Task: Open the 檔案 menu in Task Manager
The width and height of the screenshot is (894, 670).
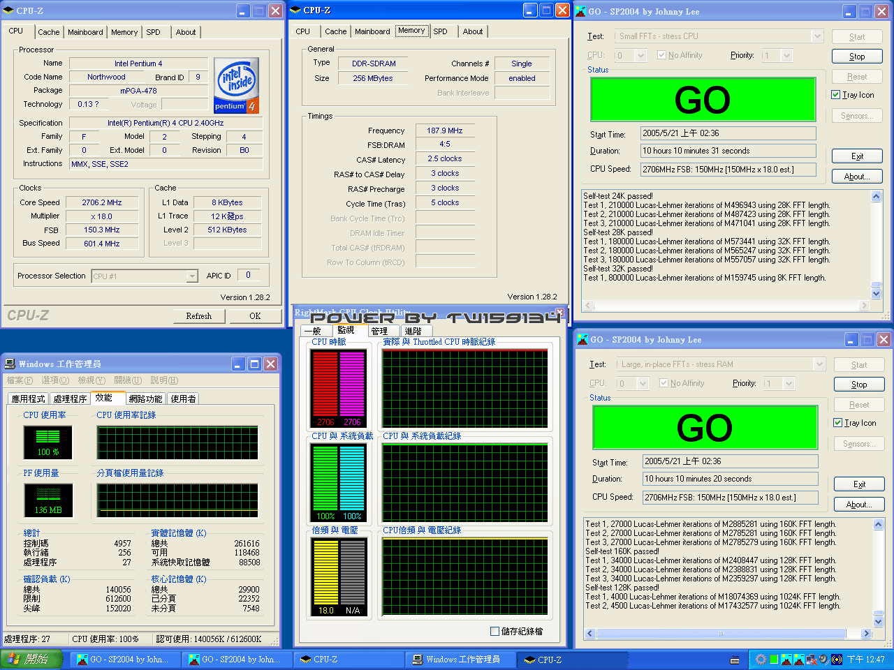Action: click(x=20, y=380)
